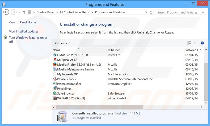Open the view options dropdown arrow
The height and width of the screenshot is (126, 210).
[195, 43]
